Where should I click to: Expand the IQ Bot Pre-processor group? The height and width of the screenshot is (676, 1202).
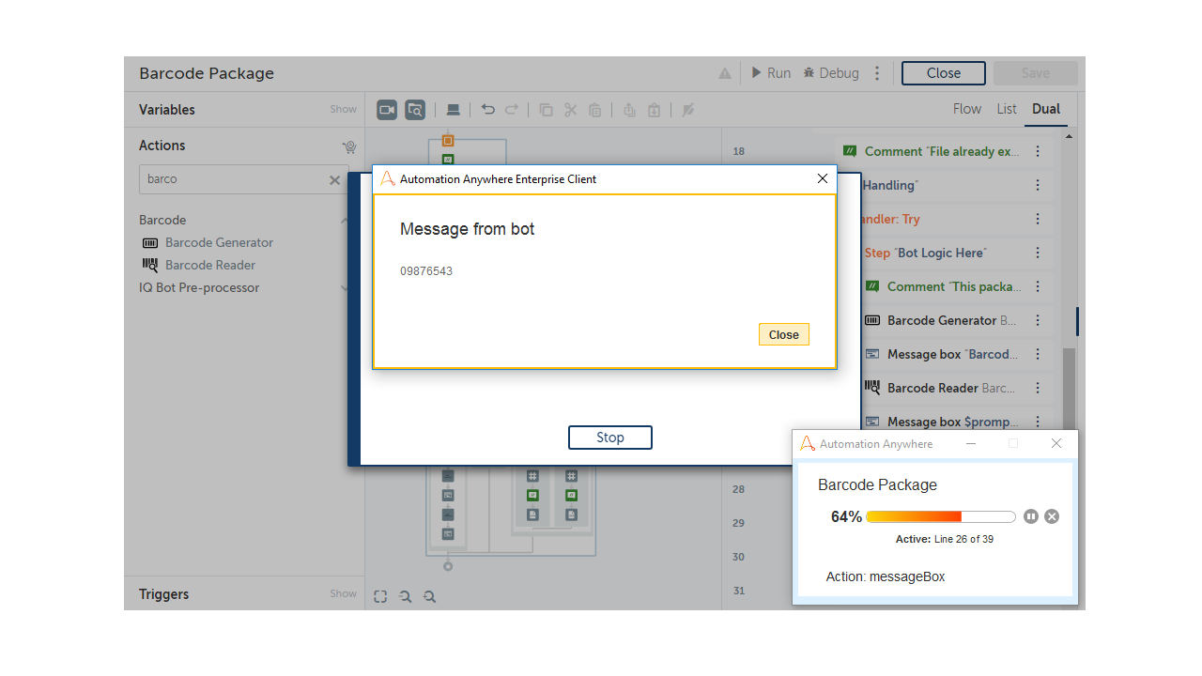(x=345, y=288)
